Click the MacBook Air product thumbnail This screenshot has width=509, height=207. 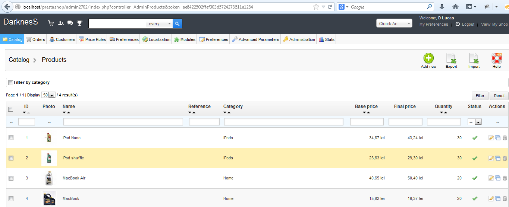pyautogui.click(x=48, y=178)
